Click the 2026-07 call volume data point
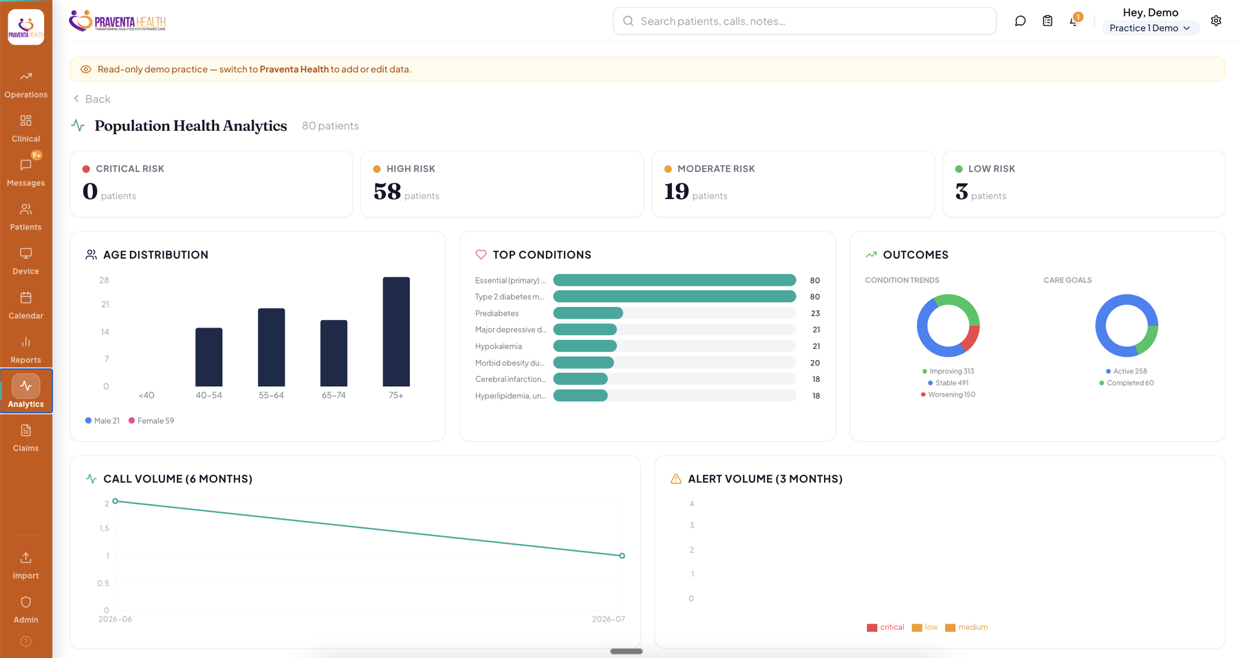 click(622, 555)
